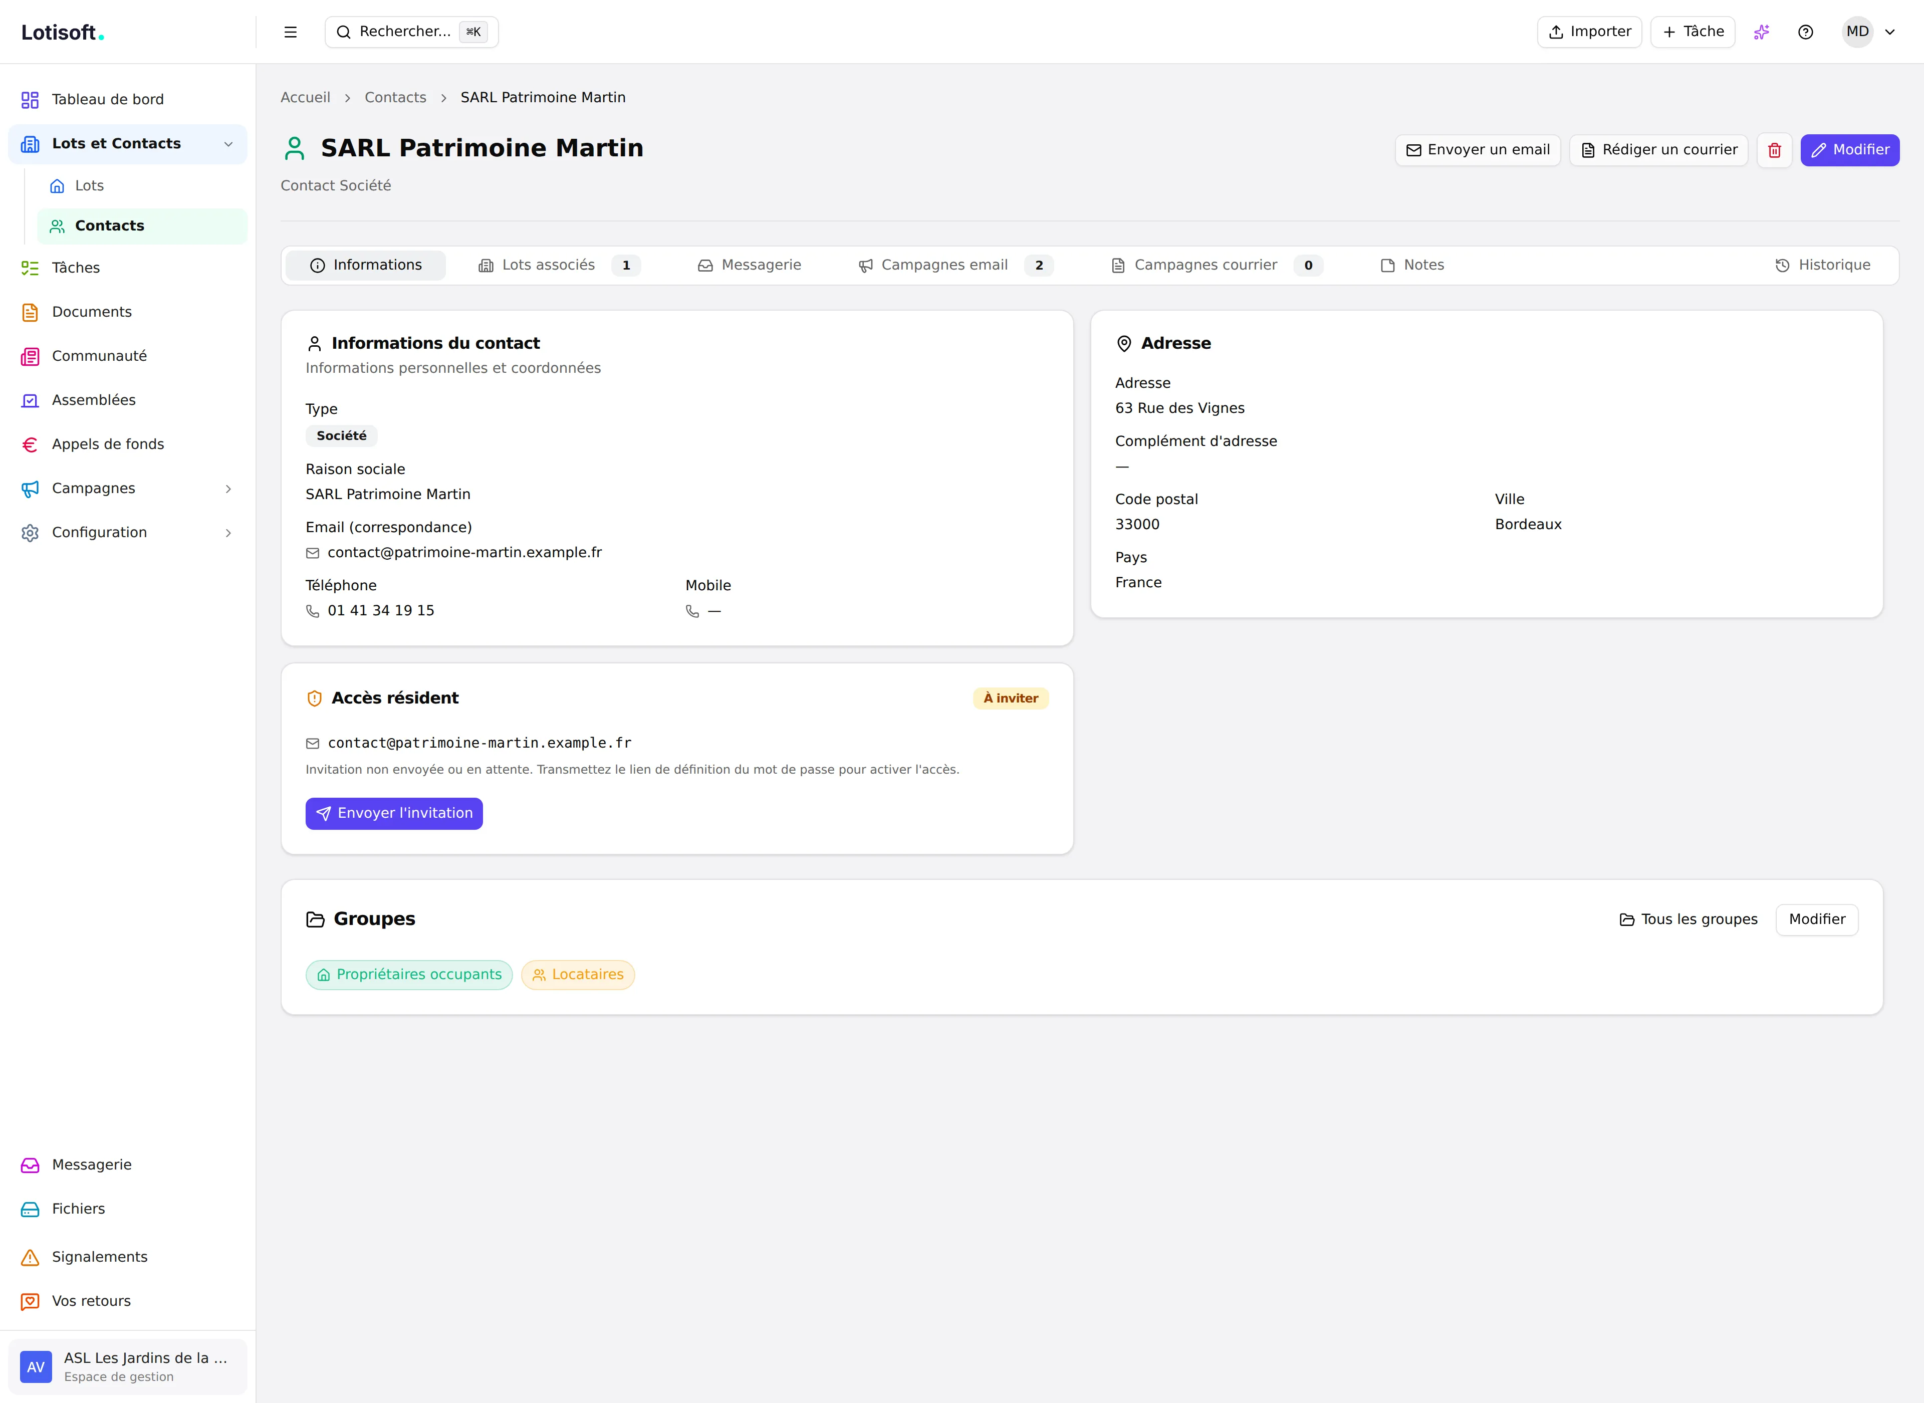1924x1403 pixels.
Task: Click the Contact Société subtitle
Action: pyautogui.click(x=336, y=186)
